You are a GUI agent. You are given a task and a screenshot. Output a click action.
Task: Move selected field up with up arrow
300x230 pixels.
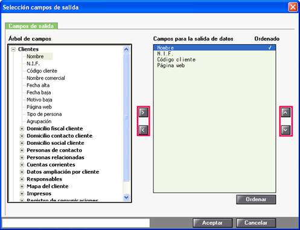286,112
